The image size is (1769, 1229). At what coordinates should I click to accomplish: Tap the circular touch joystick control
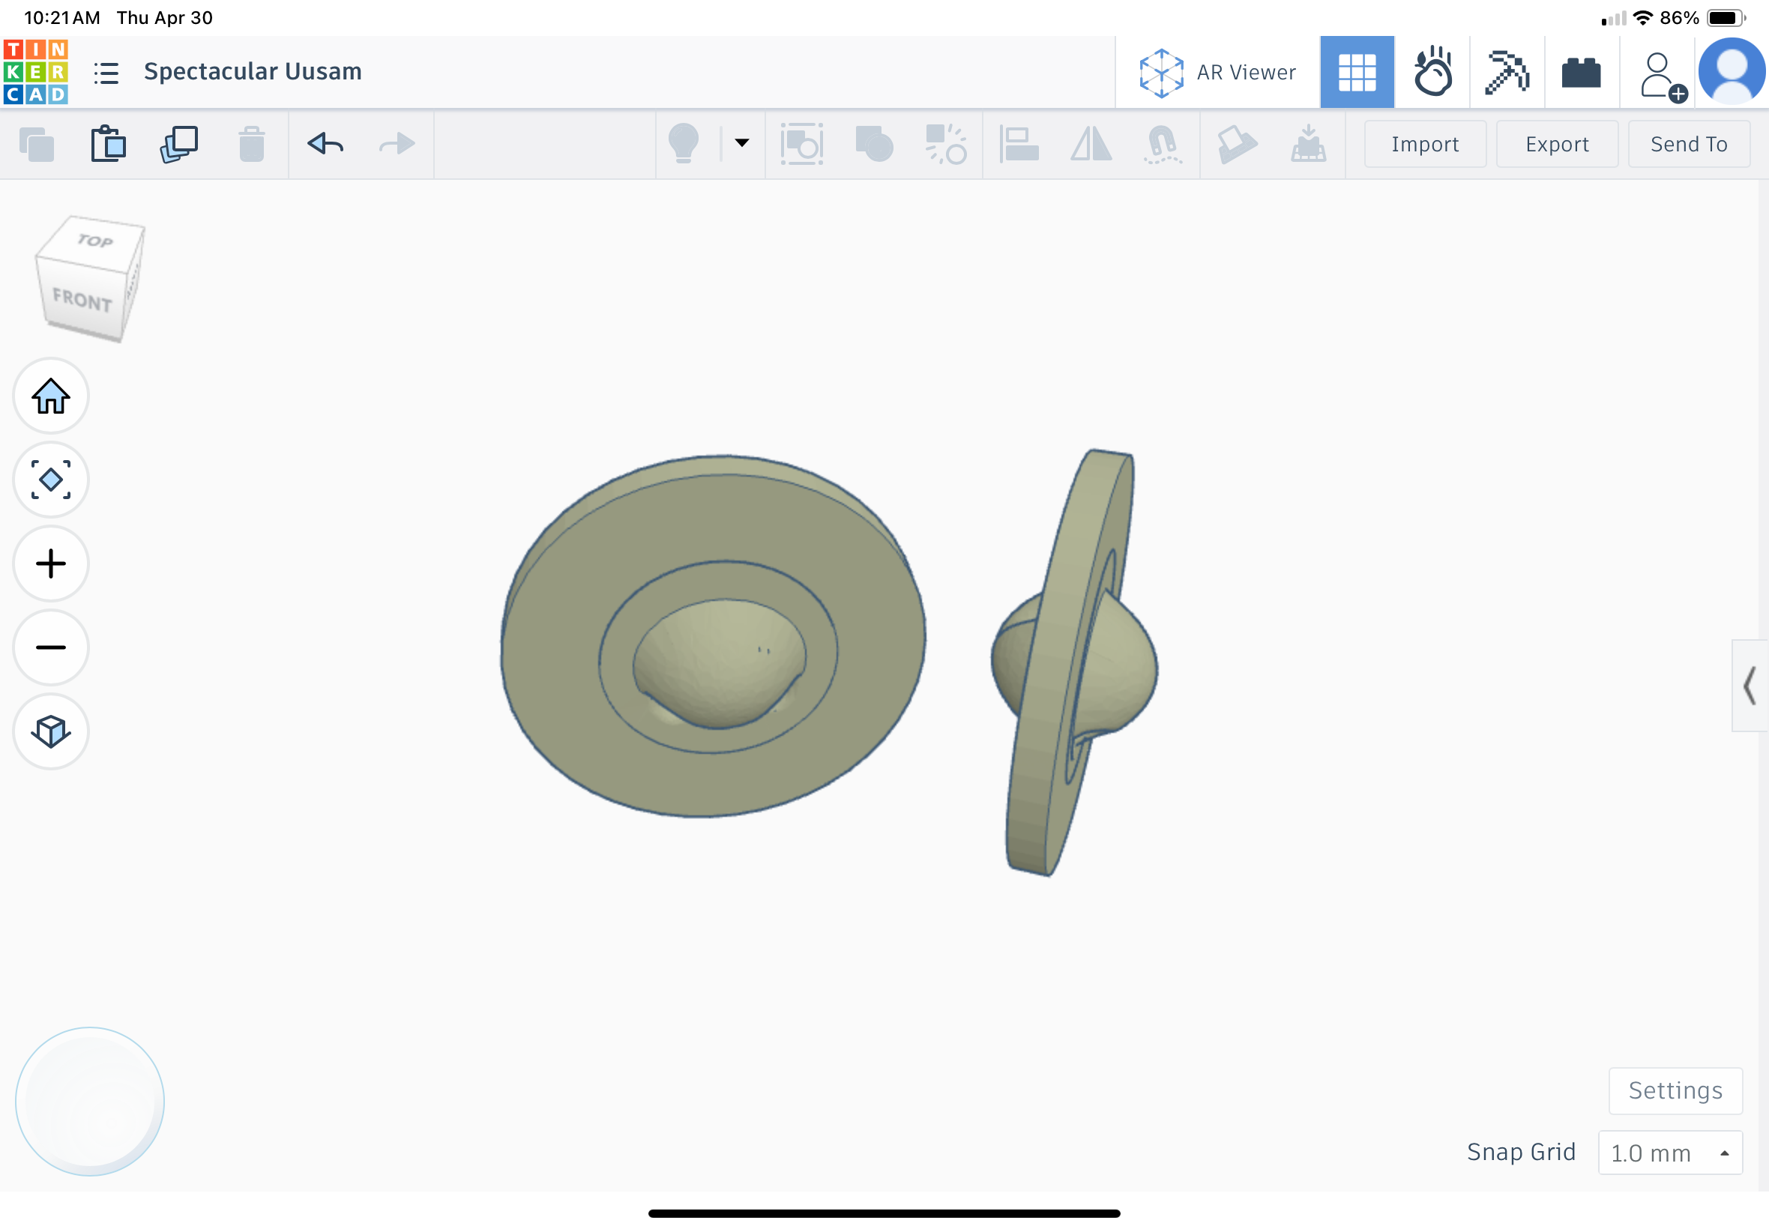(x=90, y=1101)
